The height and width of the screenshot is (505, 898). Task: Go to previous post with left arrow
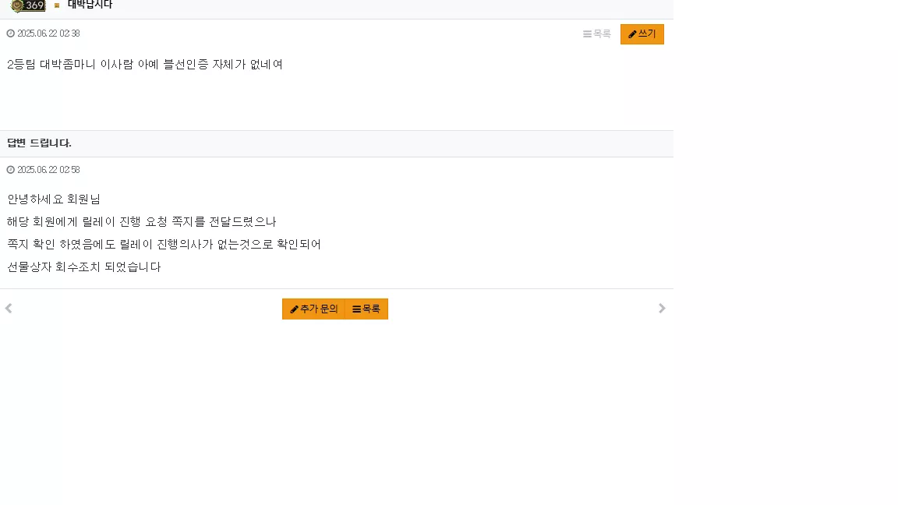tap(9, 309)
